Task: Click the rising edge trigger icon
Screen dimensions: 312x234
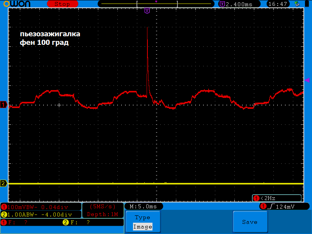Action: 271,206
